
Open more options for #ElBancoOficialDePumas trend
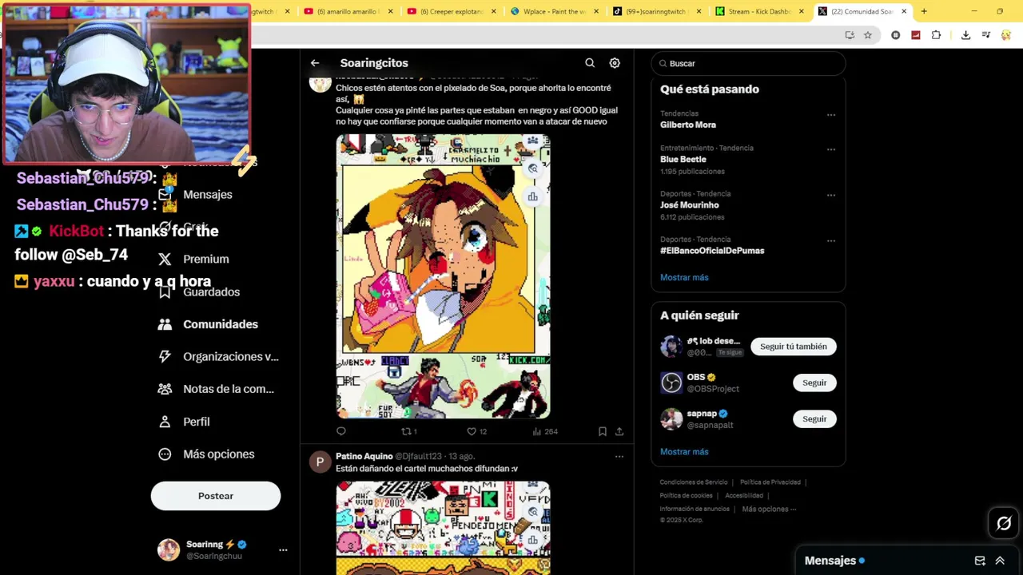pyautogui.click(x=831, y=240)
